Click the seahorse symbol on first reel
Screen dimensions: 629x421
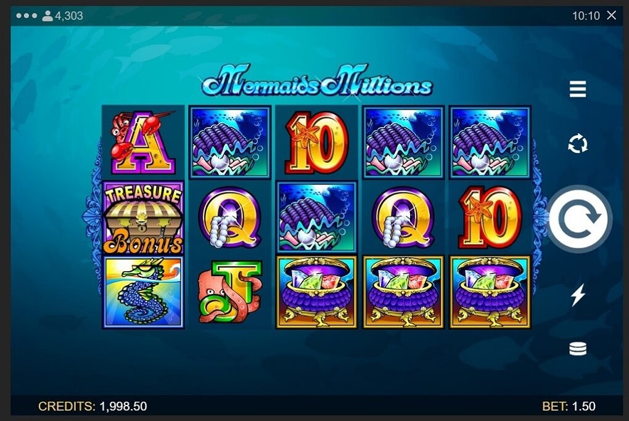[x=143, y=292]
